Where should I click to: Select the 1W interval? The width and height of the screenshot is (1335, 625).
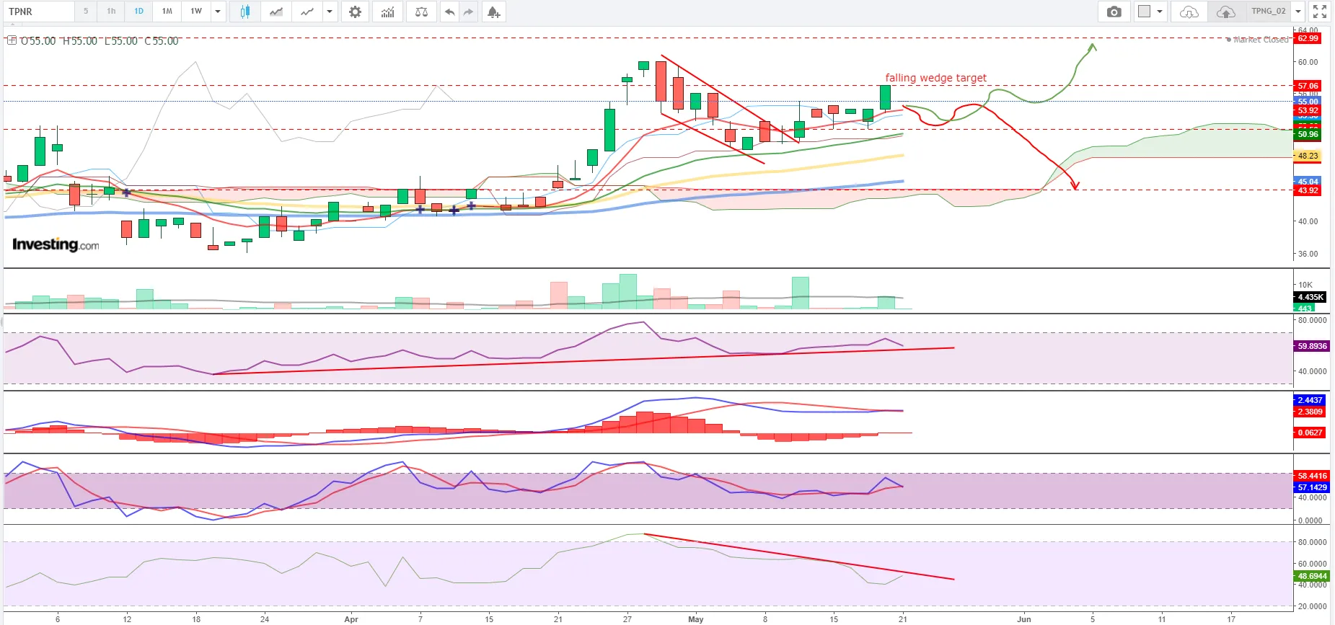point(196,12)
